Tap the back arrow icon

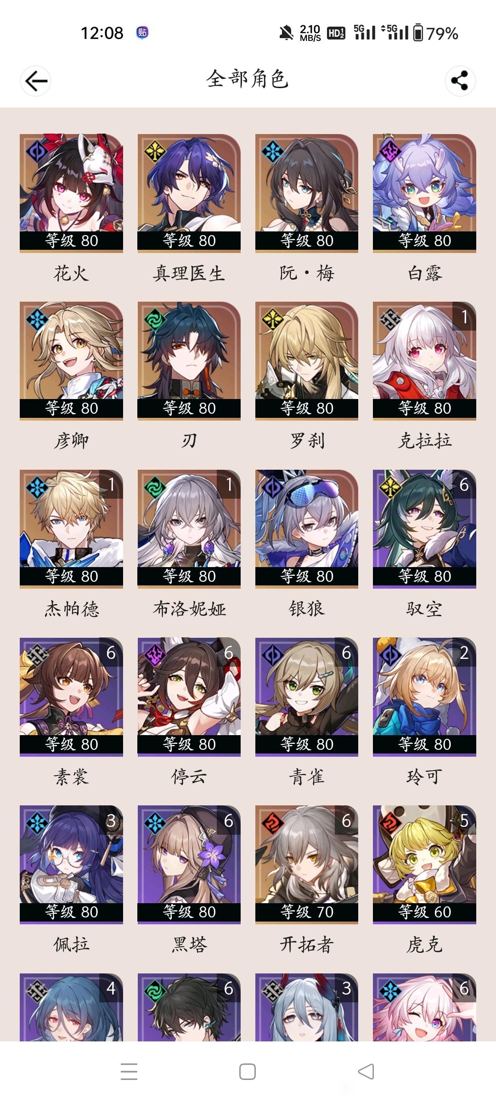click(36, 81)
